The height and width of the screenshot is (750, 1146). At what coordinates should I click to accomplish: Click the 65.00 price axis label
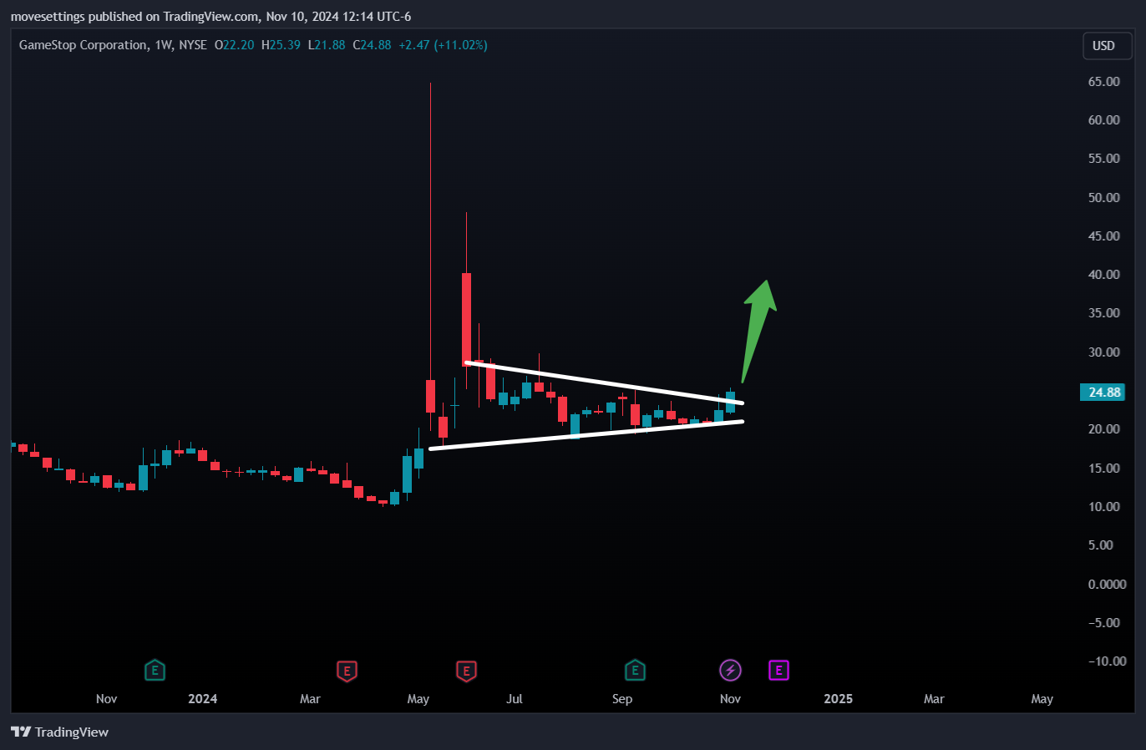click(1103, 81)
